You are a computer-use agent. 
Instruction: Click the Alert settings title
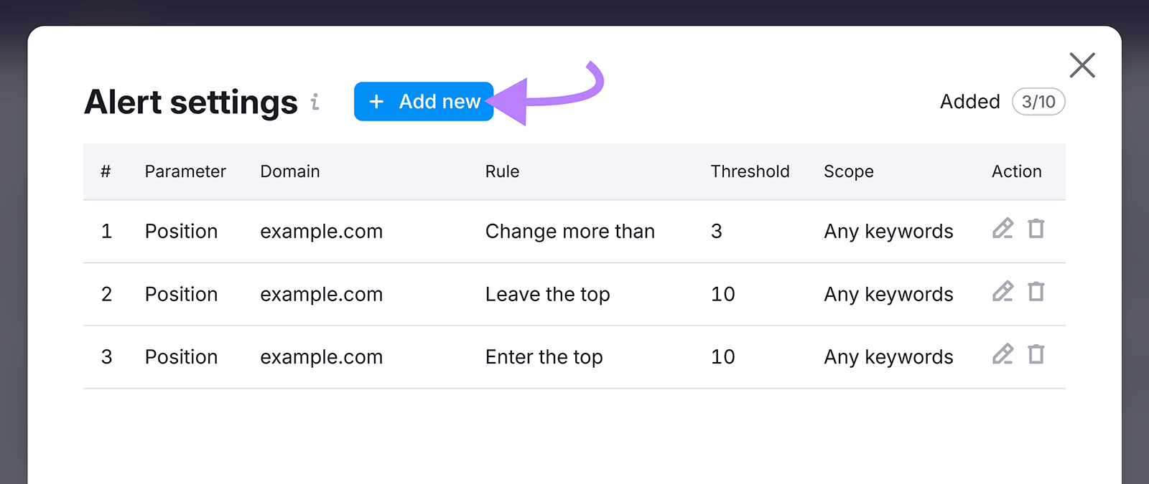[190, 101]
